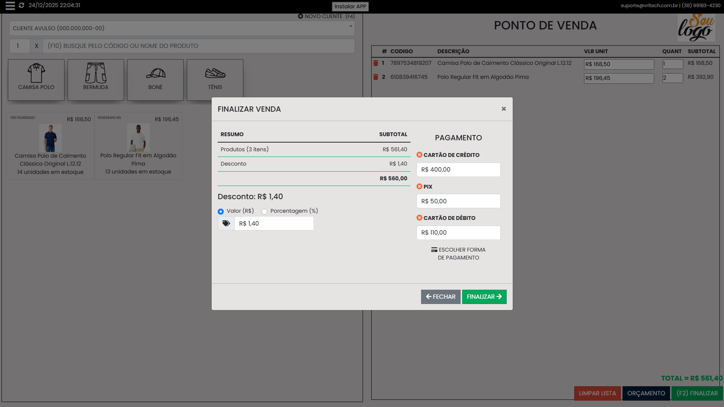The height and width of the screenshot is (407, 724).
Task: Delete item 2 Polo Regular Fit
Action: click(376, 77)
